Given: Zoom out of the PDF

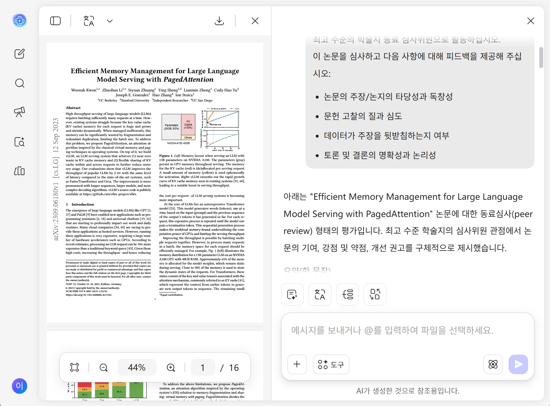Looking at the screenshot, I should [104, 368].
